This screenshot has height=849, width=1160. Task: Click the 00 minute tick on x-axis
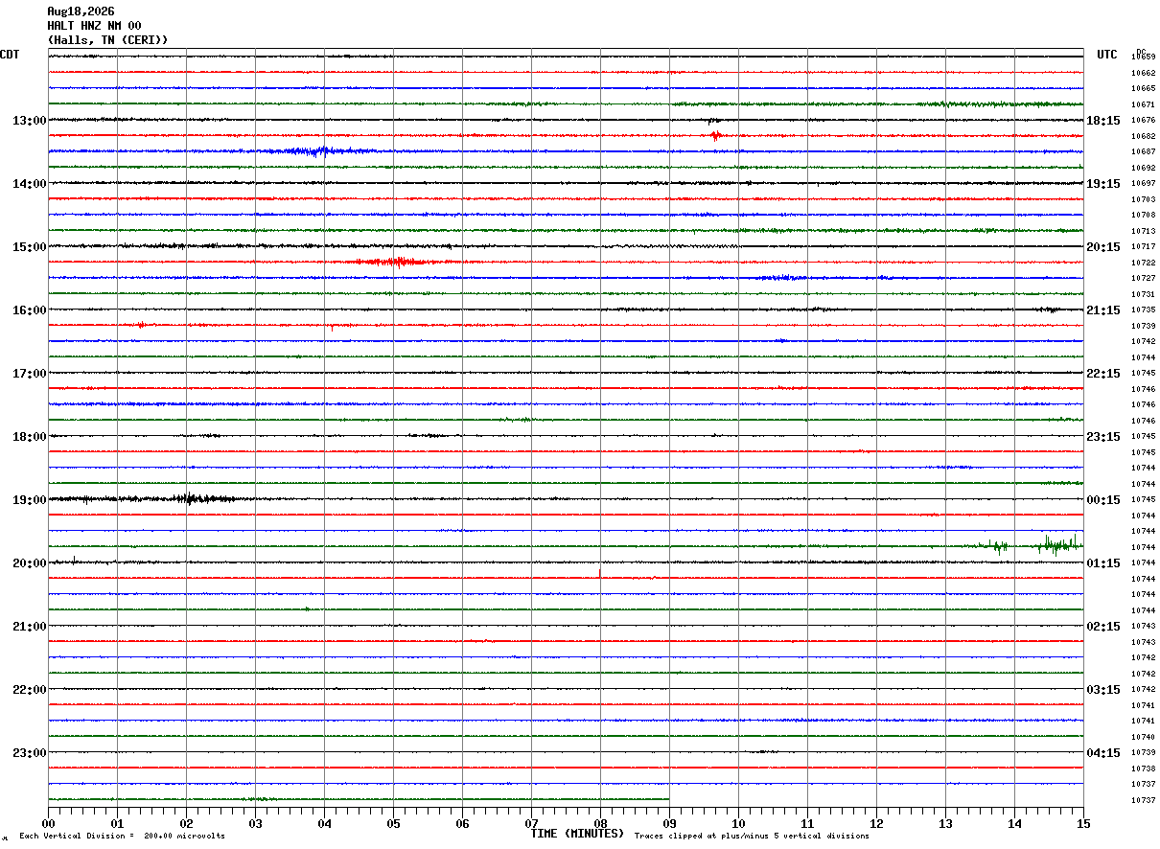[48, 823]
